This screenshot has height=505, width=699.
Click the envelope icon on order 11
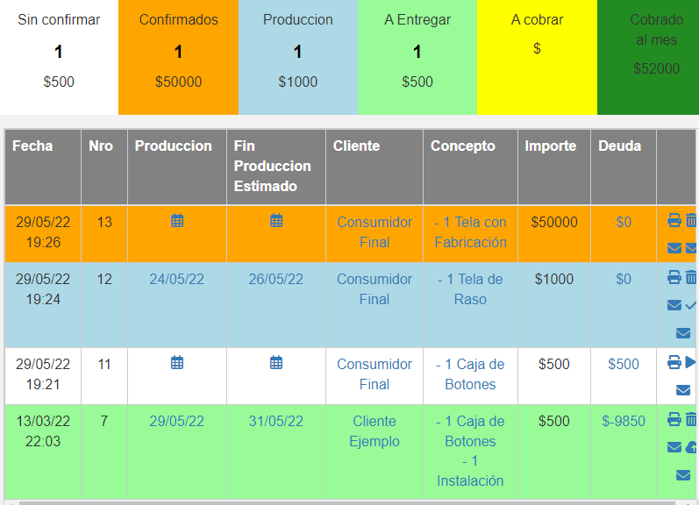(x=682, y=390)
